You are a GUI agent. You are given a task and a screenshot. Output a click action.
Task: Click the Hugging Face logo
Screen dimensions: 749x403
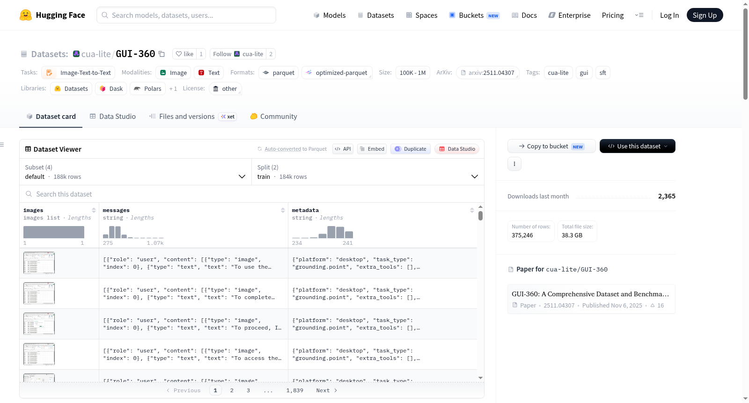pos(52,15)
